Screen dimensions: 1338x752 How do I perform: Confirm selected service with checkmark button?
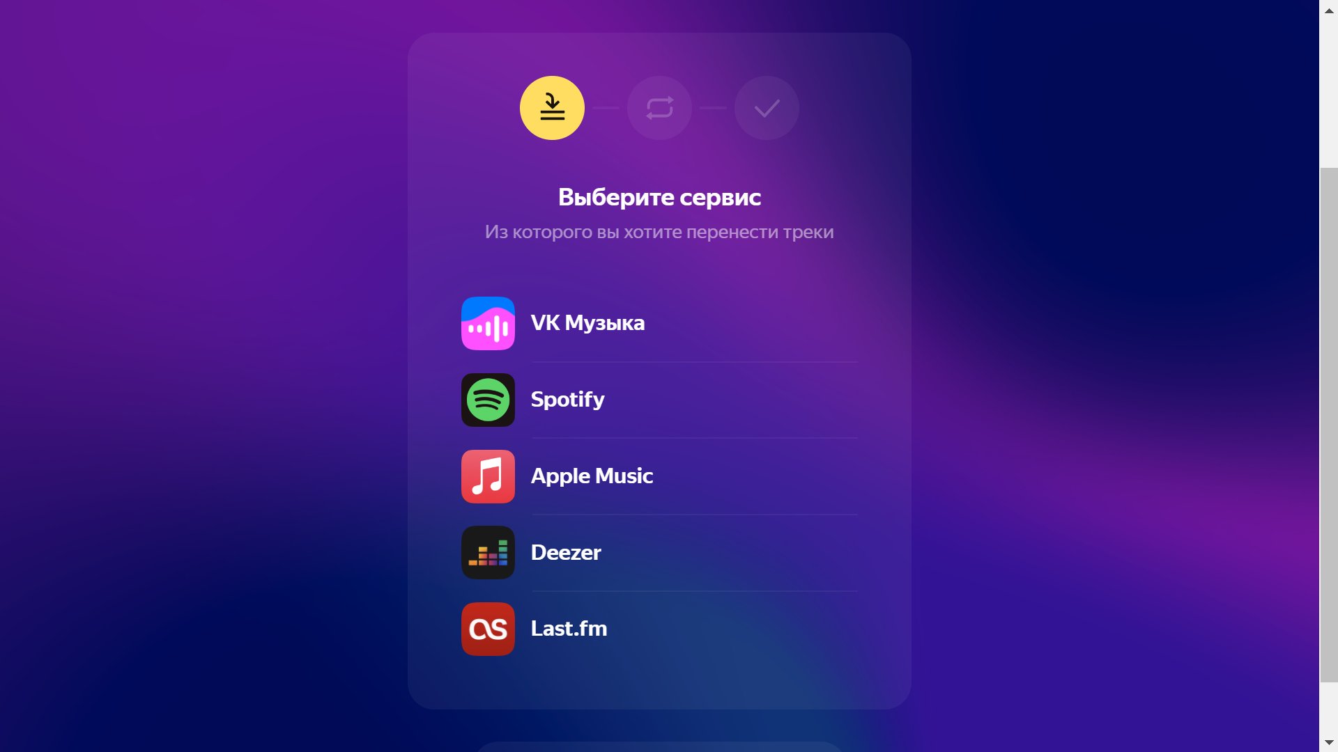[x=767, y=107]
